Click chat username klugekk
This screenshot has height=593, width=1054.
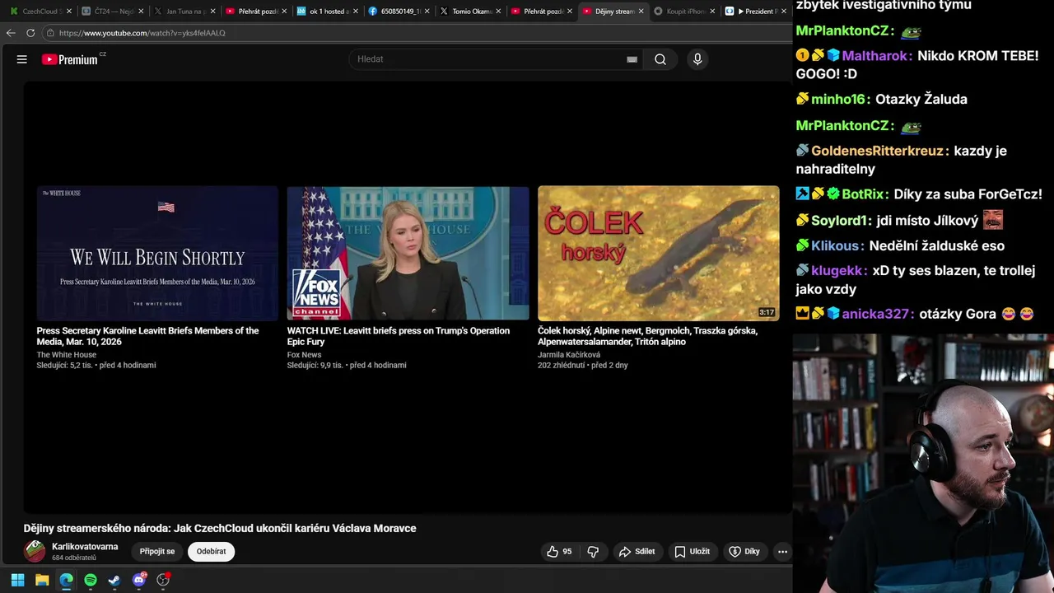click(x=837, y=270)
